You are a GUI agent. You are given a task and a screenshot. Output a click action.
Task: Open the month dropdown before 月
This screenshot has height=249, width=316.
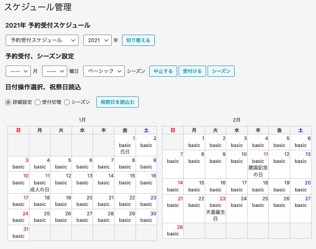point(18,71)
